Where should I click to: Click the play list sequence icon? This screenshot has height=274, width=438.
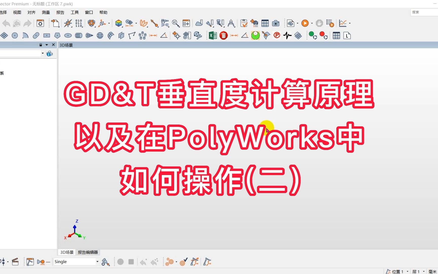point(330,23)
